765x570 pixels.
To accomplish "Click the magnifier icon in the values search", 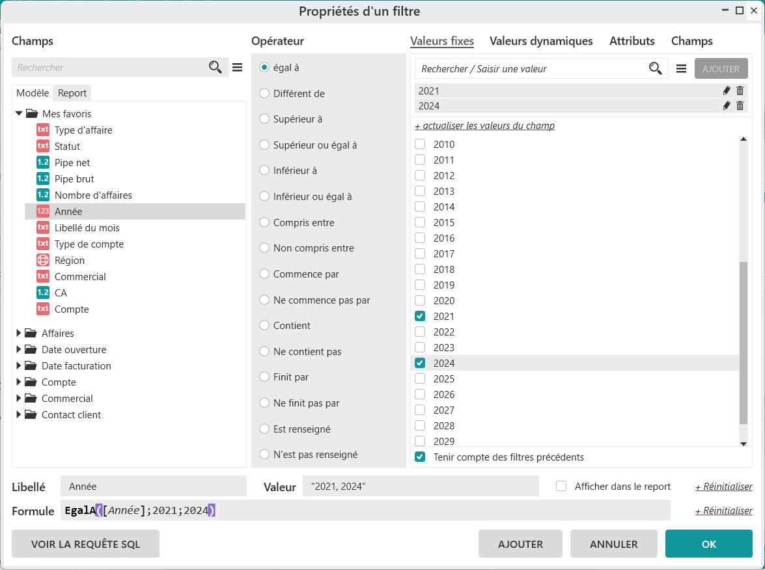I will pyautogui.click(x=655, y=68).
